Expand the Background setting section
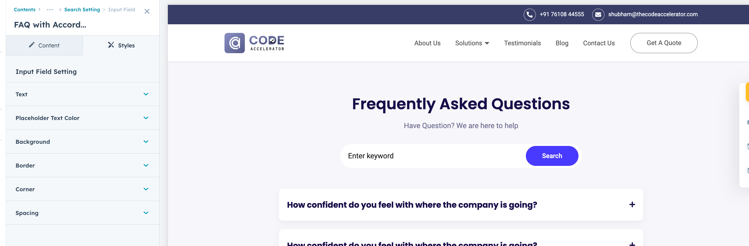The image size is (749, 246). click(x=146, y=142)
